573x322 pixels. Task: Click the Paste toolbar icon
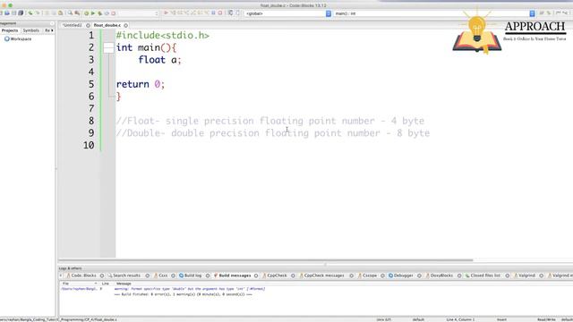click(x=61, y=13)
